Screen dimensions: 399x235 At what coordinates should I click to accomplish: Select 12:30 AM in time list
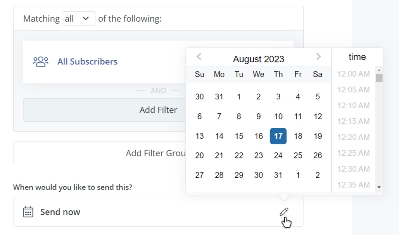[354, 169]
